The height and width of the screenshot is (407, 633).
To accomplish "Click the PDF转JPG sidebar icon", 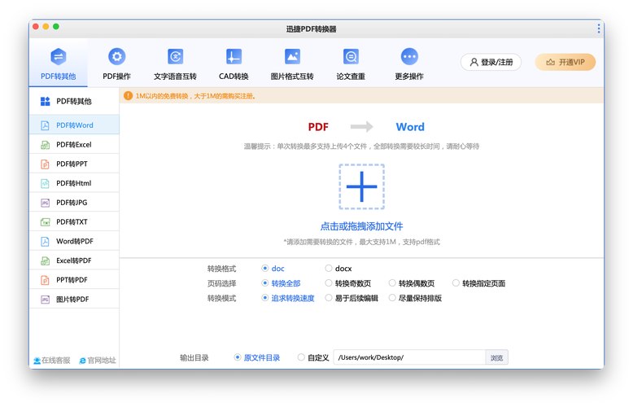I will [x=45, y=203].
